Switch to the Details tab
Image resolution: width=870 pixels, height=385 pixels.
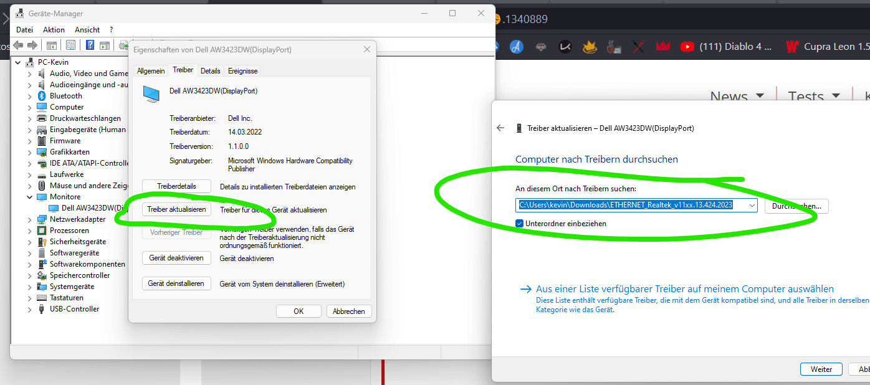[x=211, y=71]
